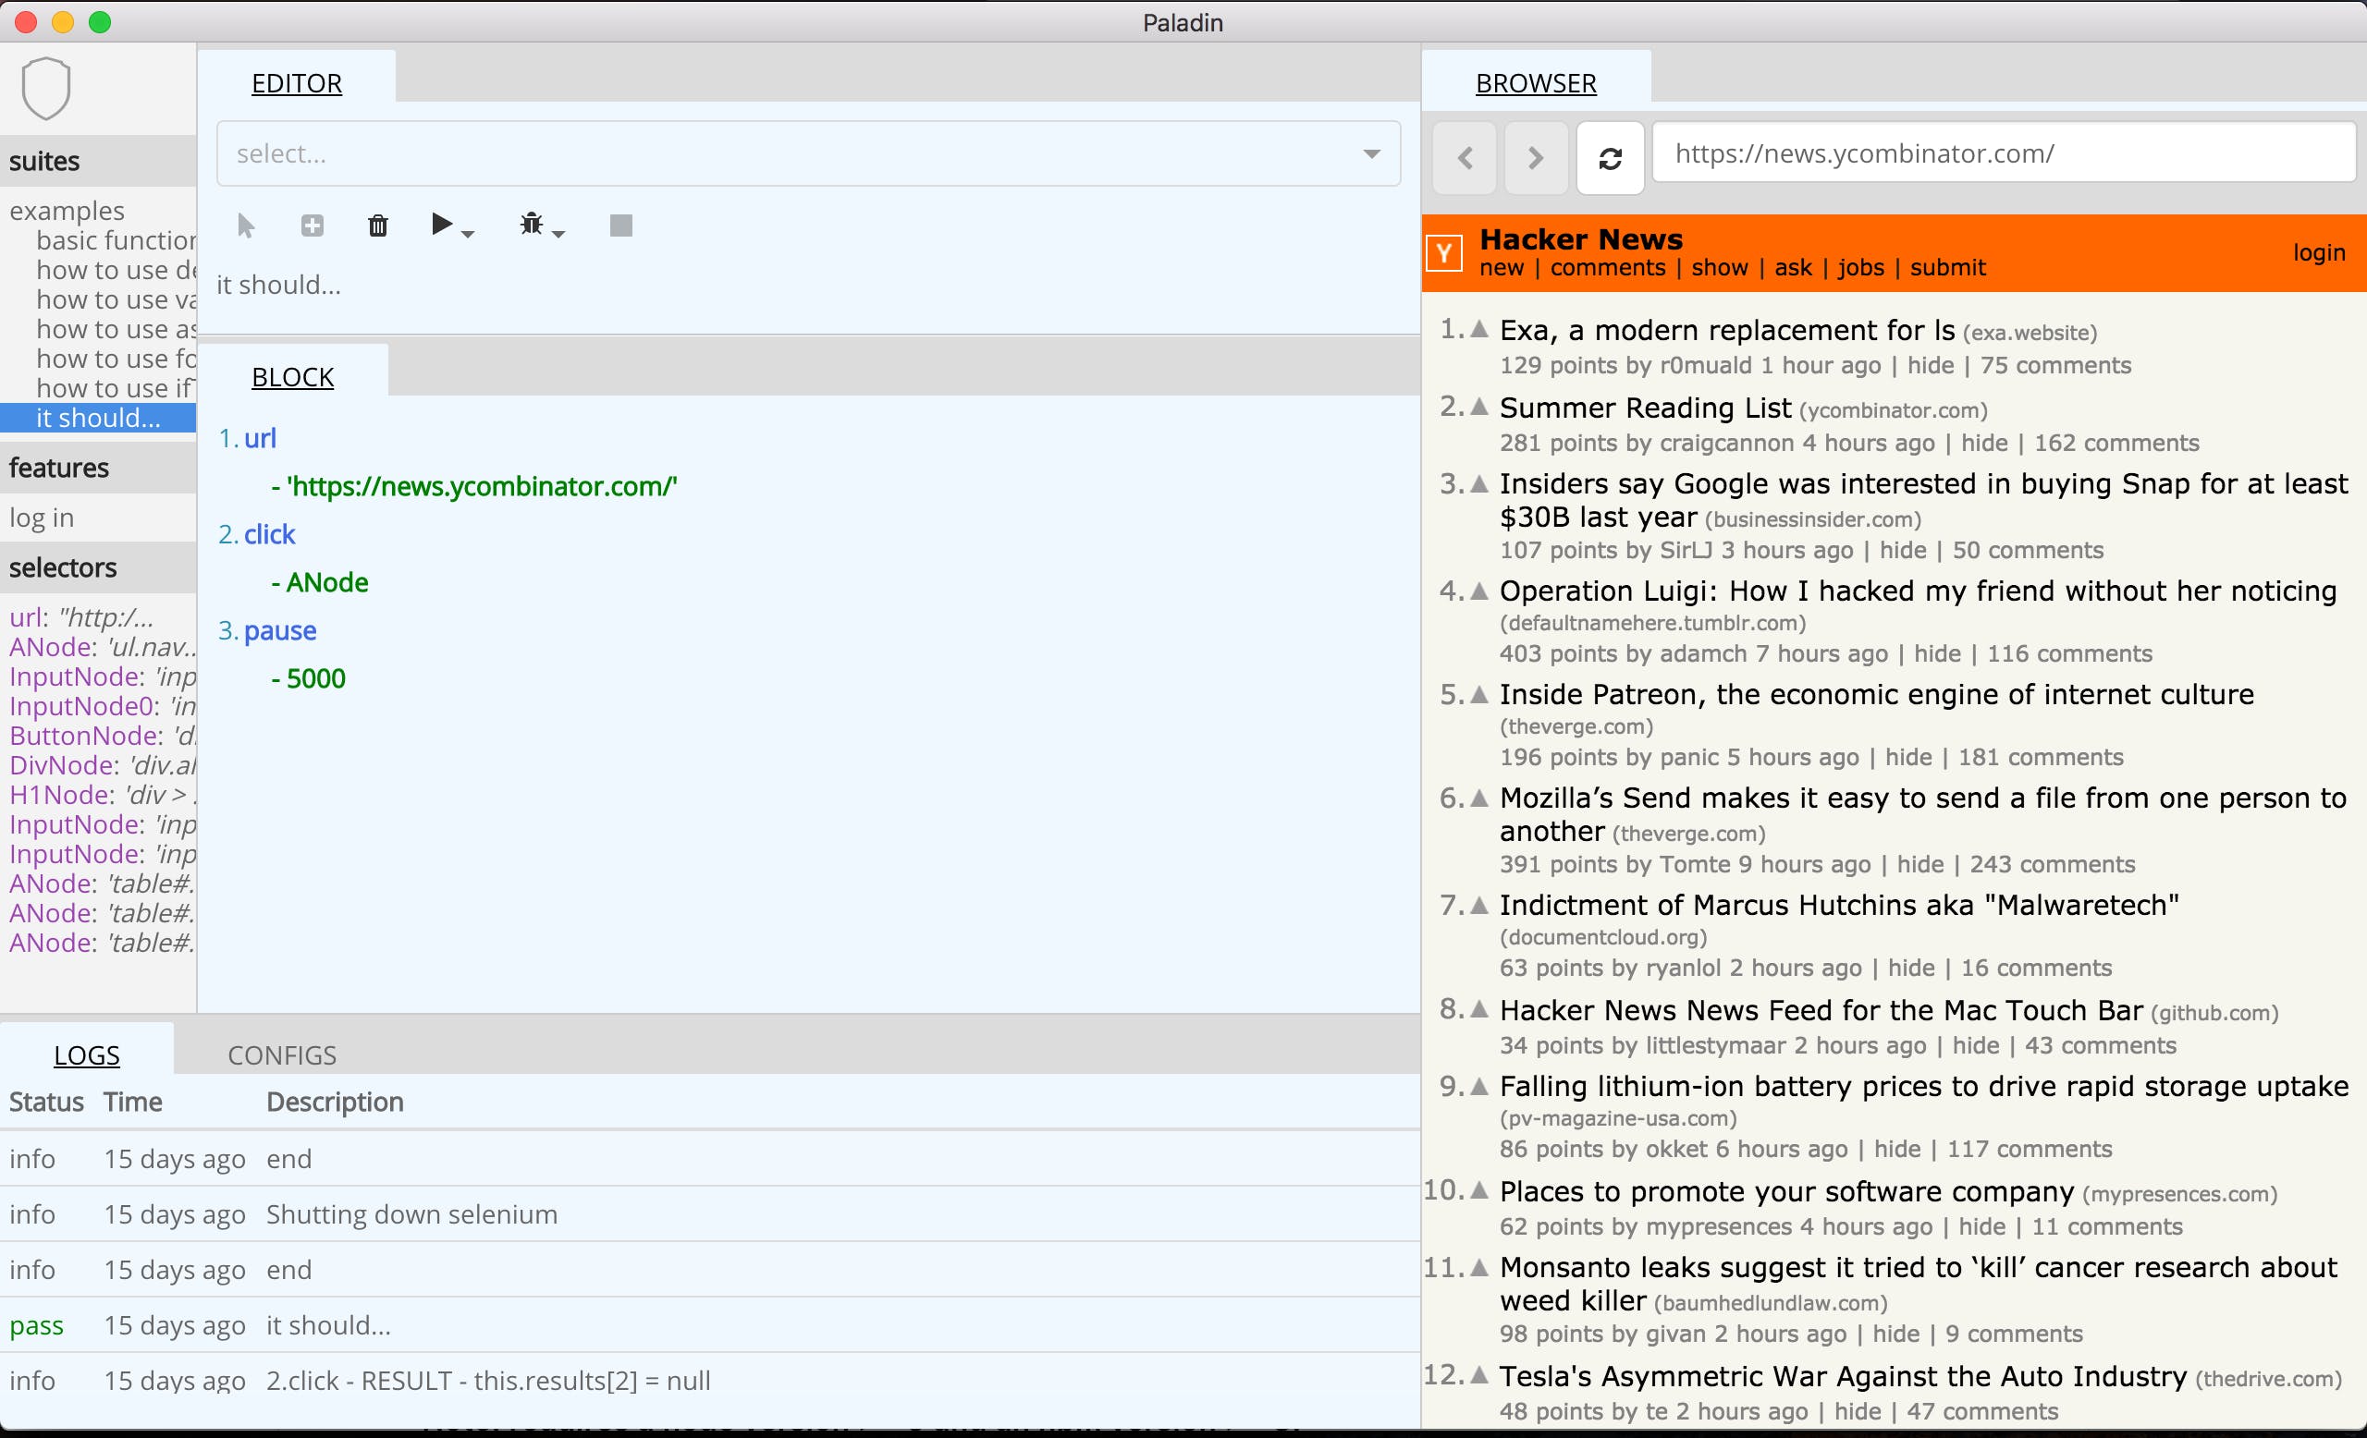Select the H1Node selector
2367x1438 pixels.
pos(102,795)
